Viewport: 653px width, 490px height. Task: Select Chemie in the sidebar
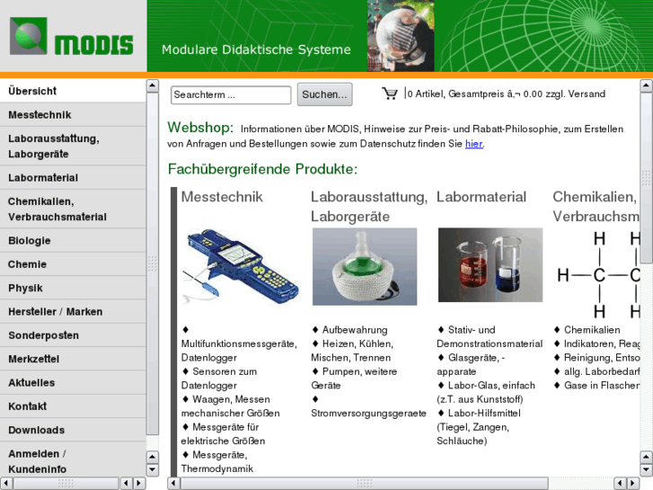73,264
